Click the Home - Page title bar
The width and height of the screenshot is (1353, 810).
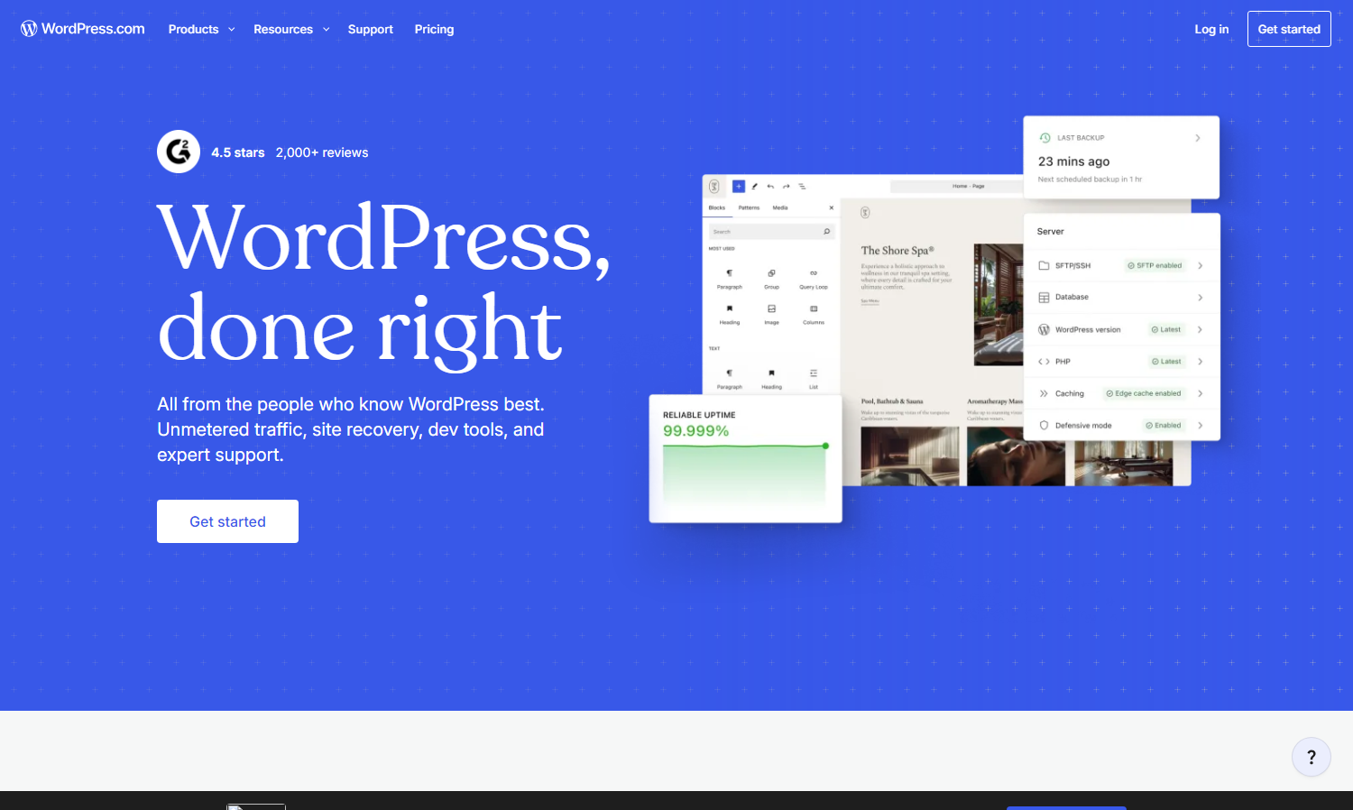click(x=969, y=186)
